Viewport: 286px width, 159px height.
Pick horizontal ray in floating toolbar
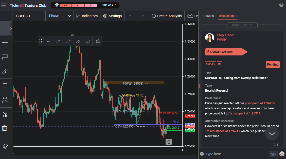[x=48, y=41]
